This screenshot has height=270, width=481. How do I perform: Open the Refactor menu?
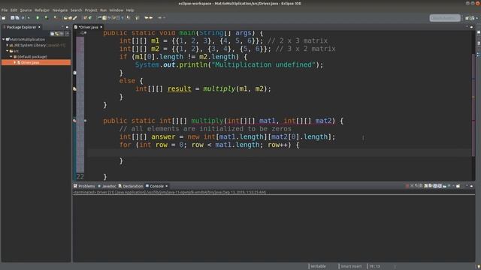point(42,10)
